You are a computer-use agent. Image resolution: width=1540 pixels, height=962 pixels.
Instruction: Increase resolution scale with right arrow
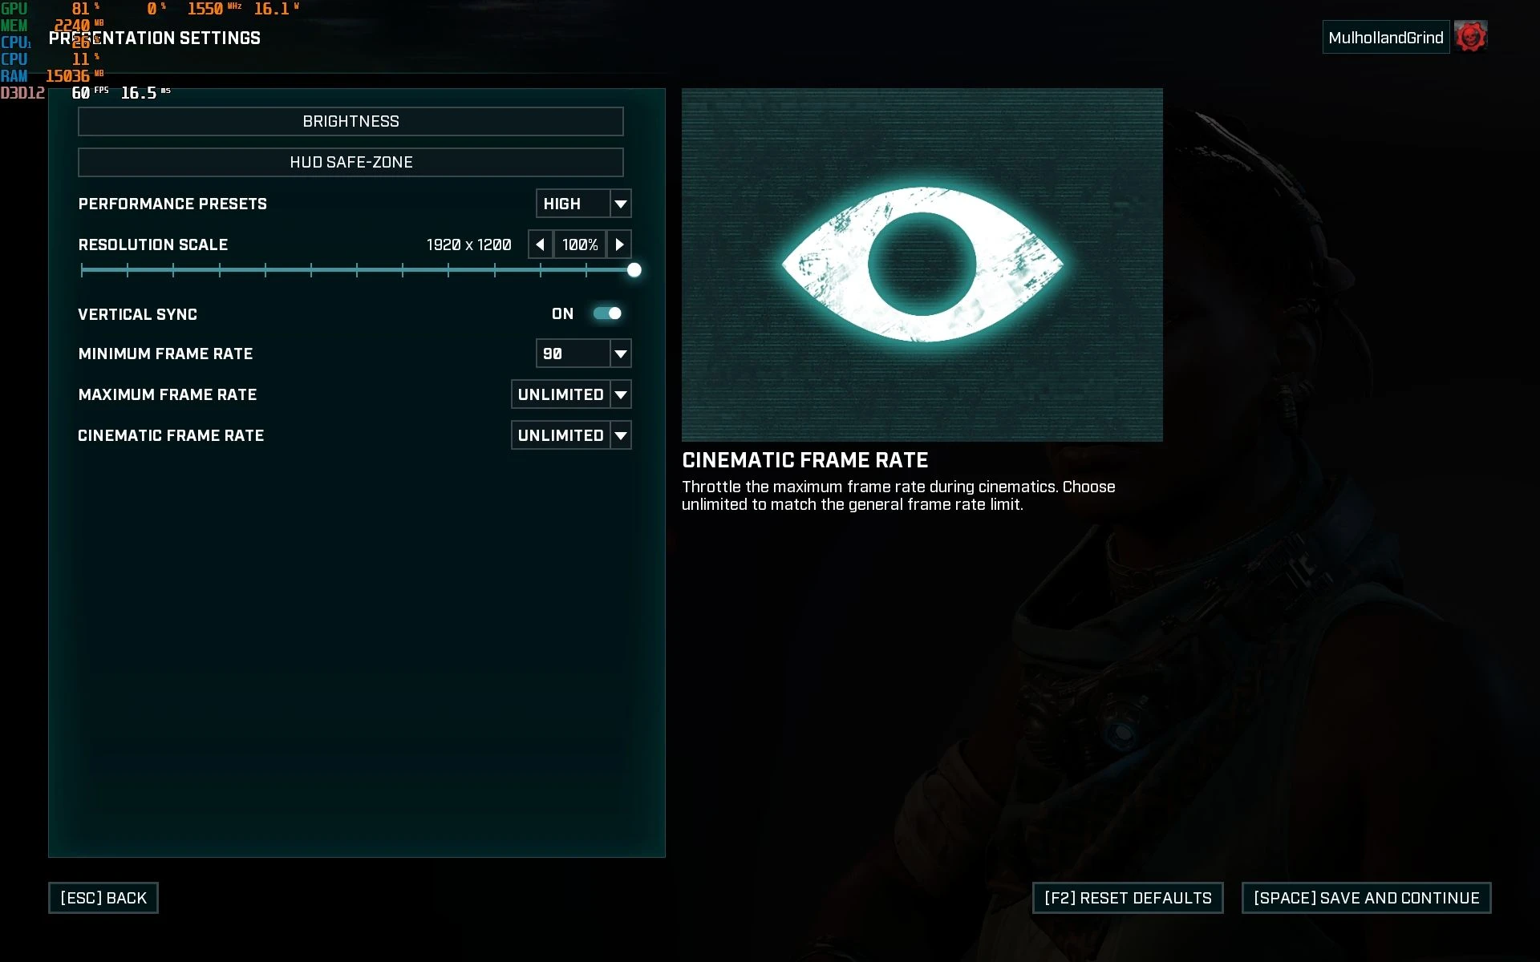pos(619,245)
